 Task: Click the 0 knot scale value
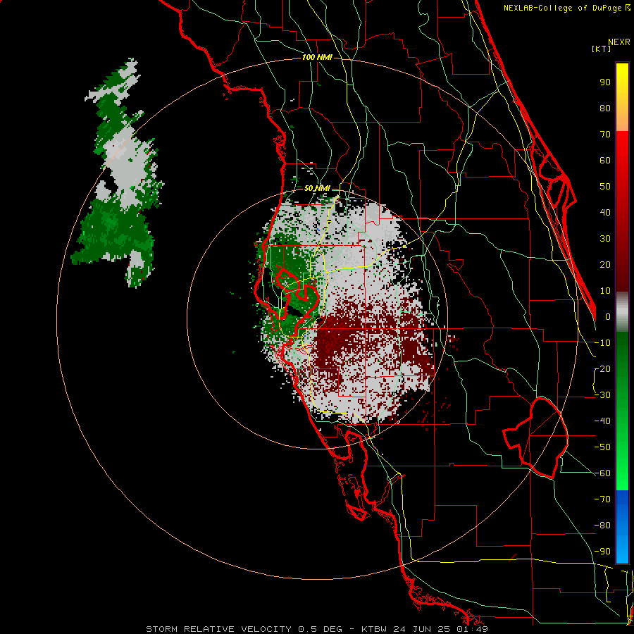tap(608, 316)
